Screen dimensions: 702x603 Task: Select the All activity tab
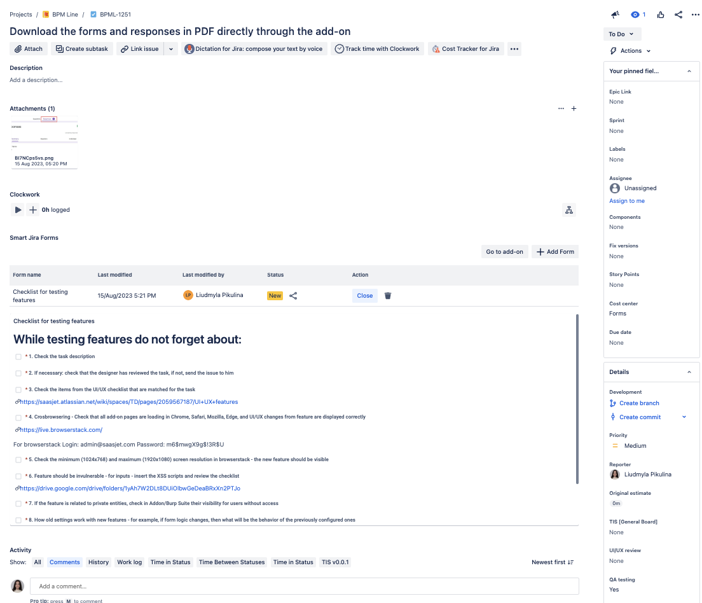point(38,563)
